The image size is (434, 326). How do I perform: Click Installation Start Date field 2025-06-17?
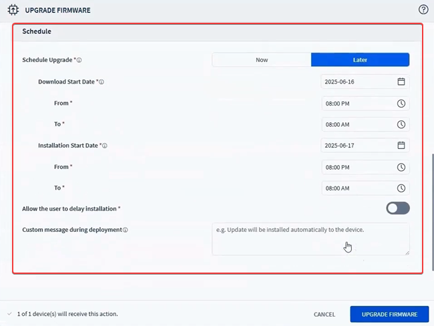click(357, 146)
